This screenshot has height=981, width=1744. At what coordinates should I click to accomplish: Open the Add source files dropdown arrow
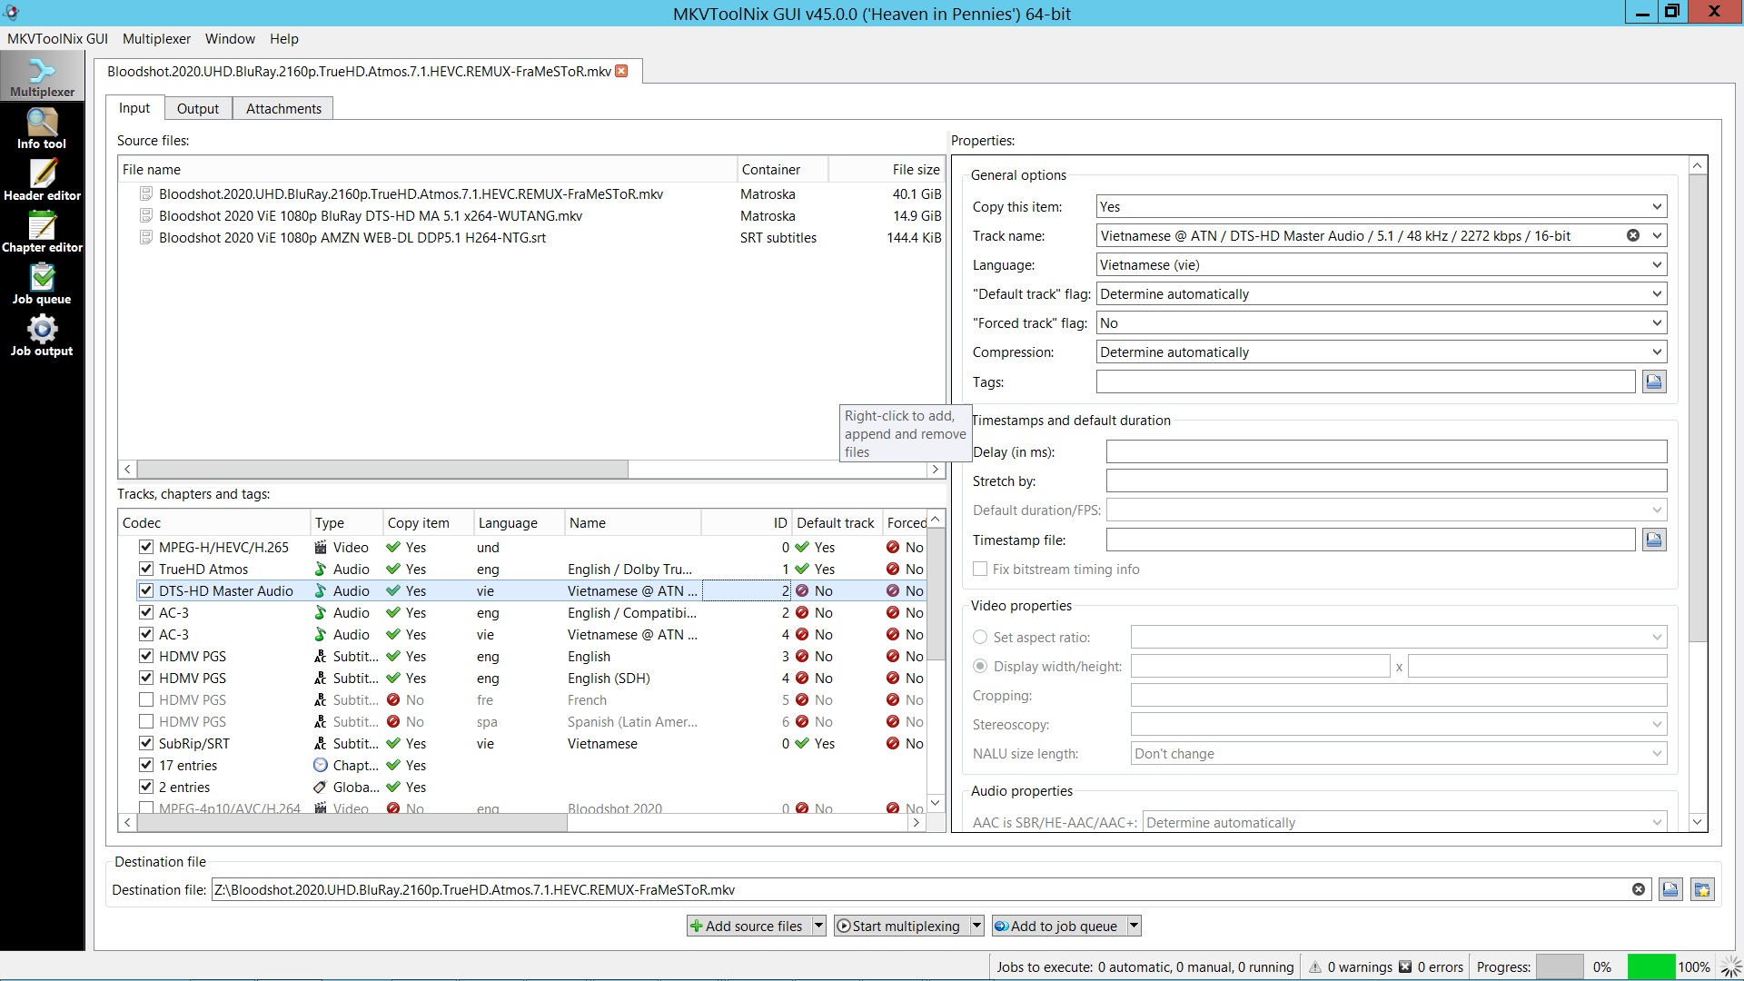pyautogui.click(x=818, y=926)
